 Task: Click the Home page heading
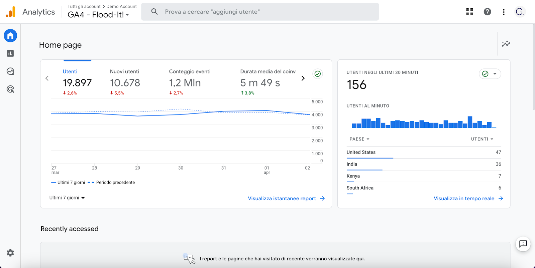(60, 45)
